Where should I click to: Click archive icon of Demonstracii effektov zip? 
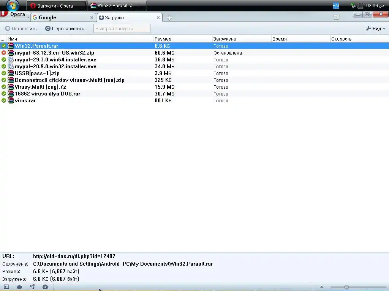point(10,80)
